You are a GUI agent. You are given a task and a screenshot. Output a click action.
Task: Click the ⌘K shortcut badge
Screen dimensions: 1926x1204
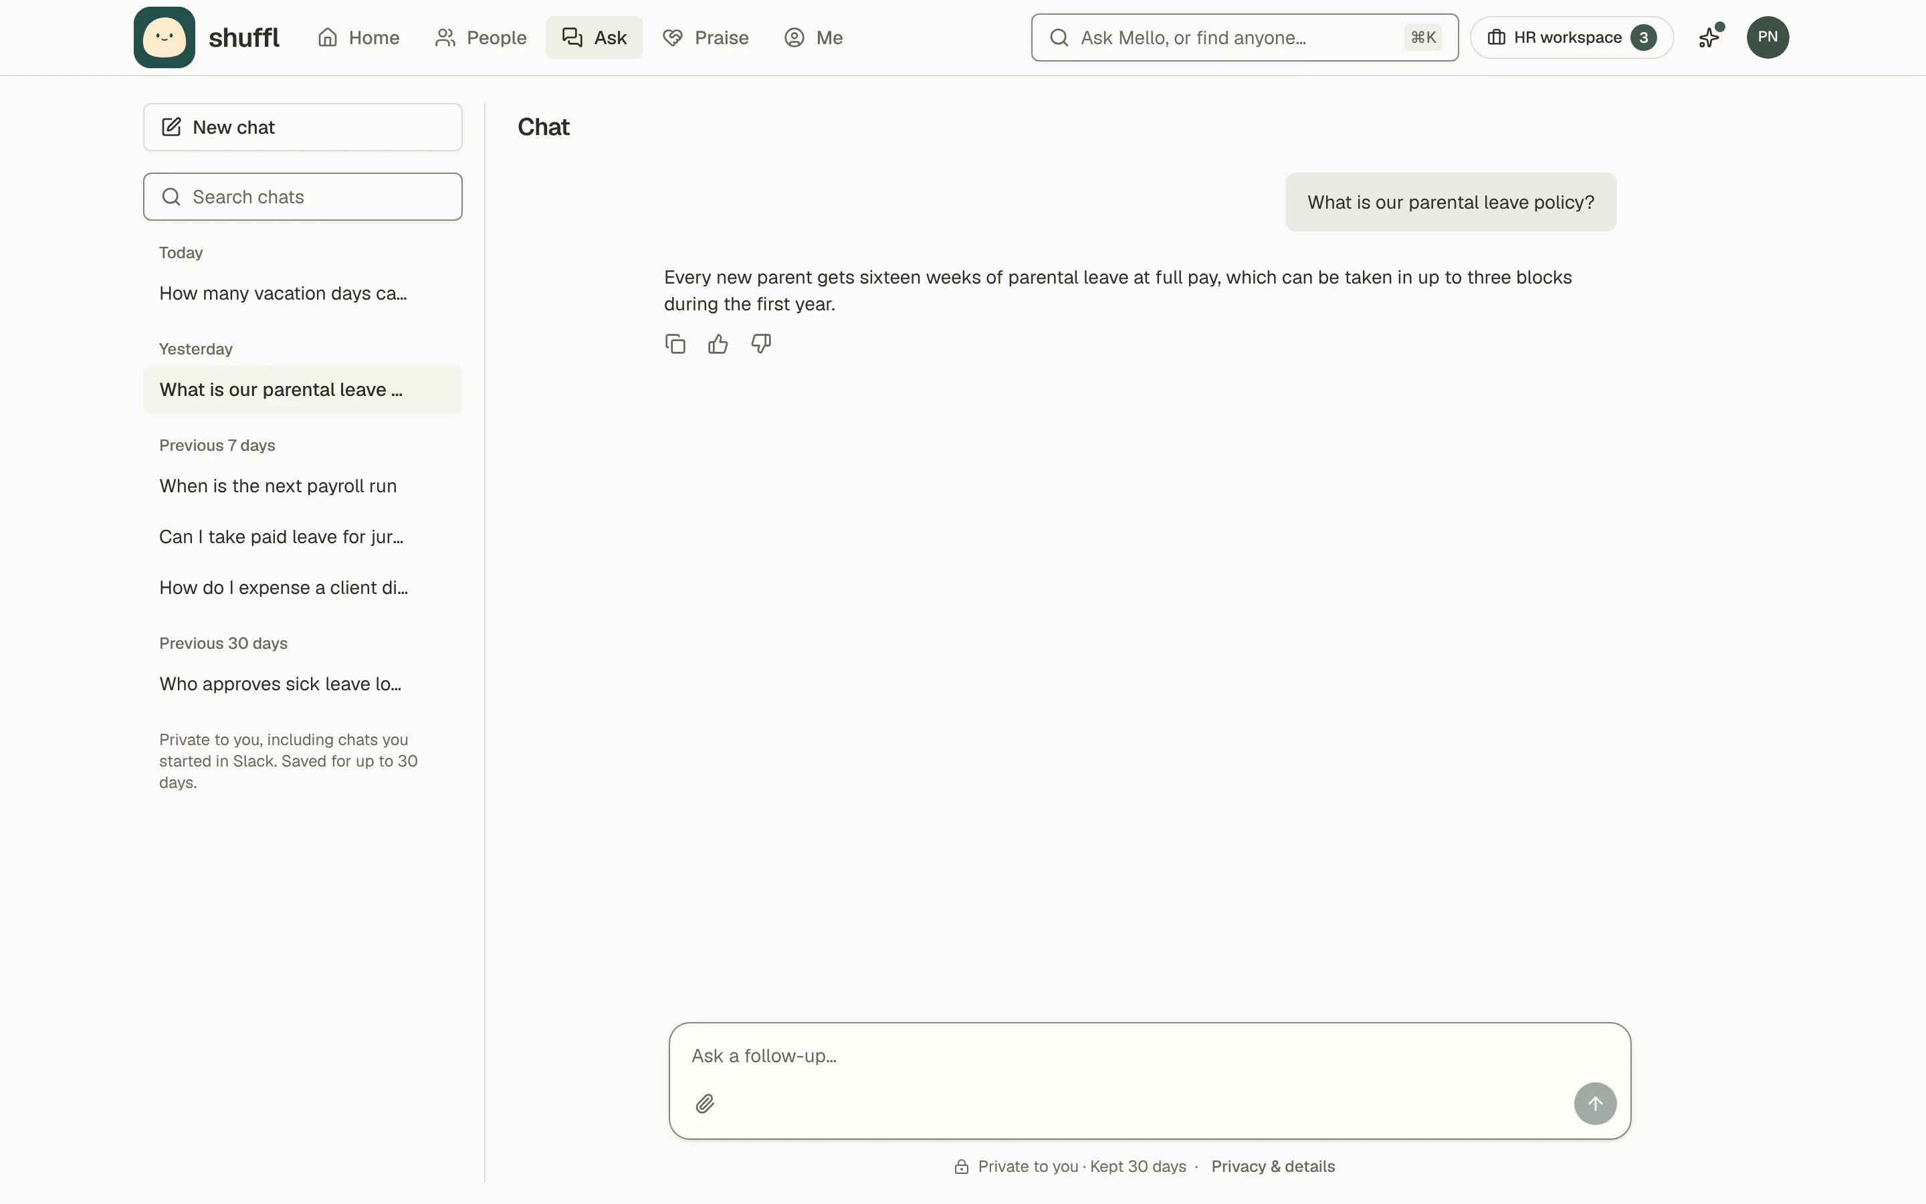click(x=1423, y=37)
